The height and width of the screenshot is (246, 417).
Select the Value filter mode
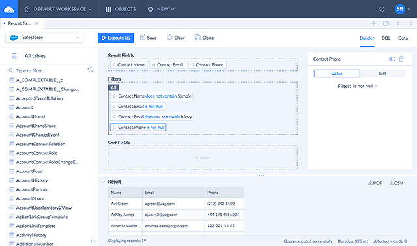pos(337,74)
